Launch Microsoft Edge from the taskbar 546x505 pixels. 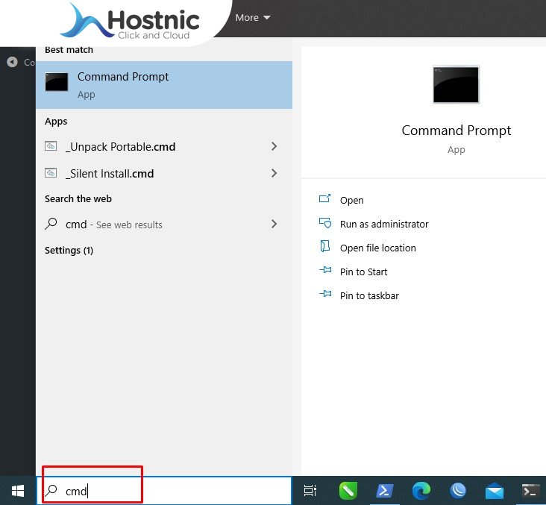(421, 491)
